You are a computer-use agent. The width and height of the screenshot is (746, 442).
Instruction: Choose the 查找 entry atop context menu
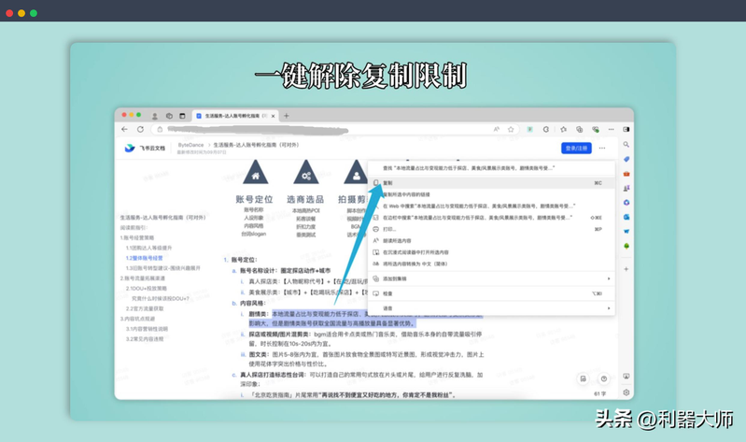[491, 168]
